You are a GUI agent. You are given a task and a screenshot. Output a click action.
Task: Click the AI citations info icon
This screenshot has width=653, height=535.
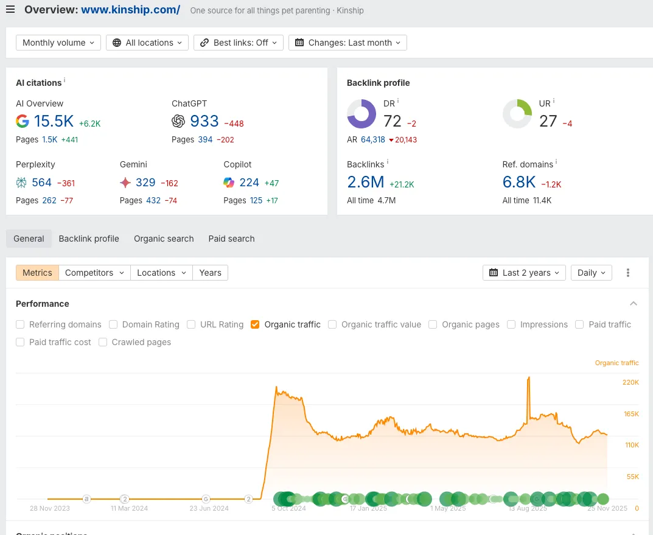(65, 80)
